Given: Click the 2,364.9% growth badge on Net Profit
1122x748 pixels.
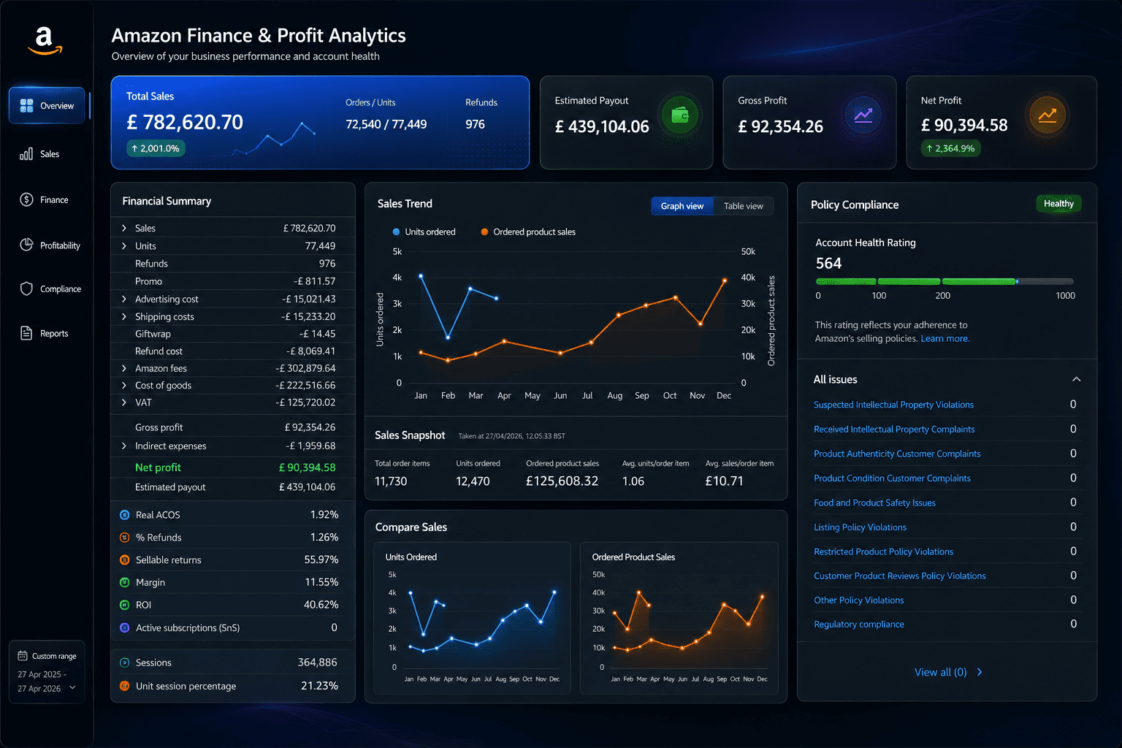Looking at the screenshot, I should click(950, 148).
